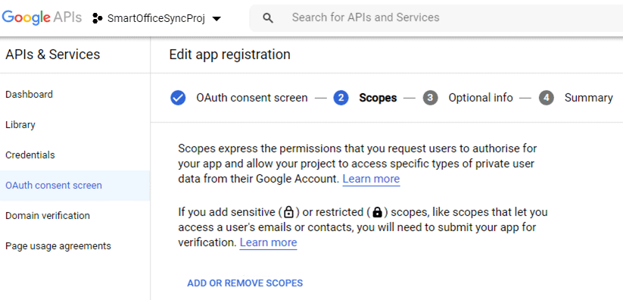
Task: Click the search magnifier icon
Action: point(268,18)
